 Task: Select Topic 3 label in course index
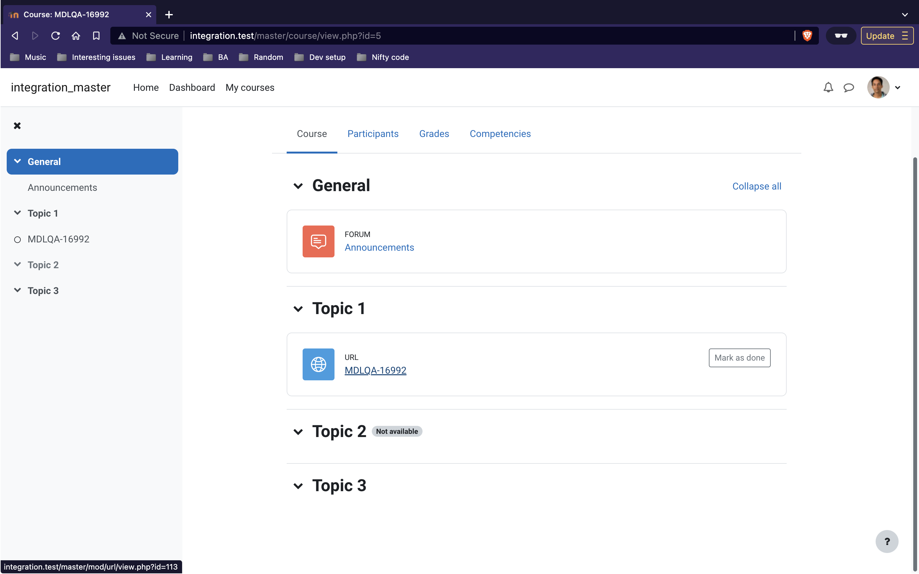pyautogui.click(x=43, y=291)
